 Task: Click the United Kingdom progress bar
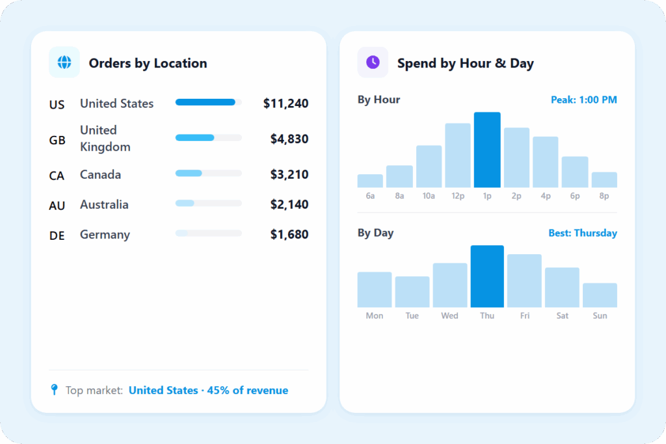coord(208,138)
